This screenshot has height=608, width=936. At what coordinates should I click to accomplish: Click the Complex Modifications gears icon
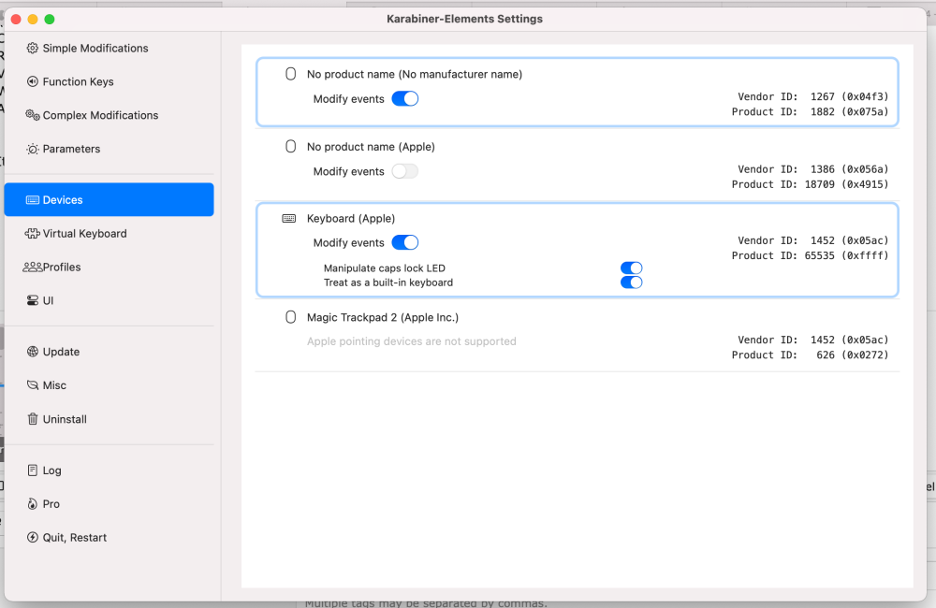pos(32,115)
